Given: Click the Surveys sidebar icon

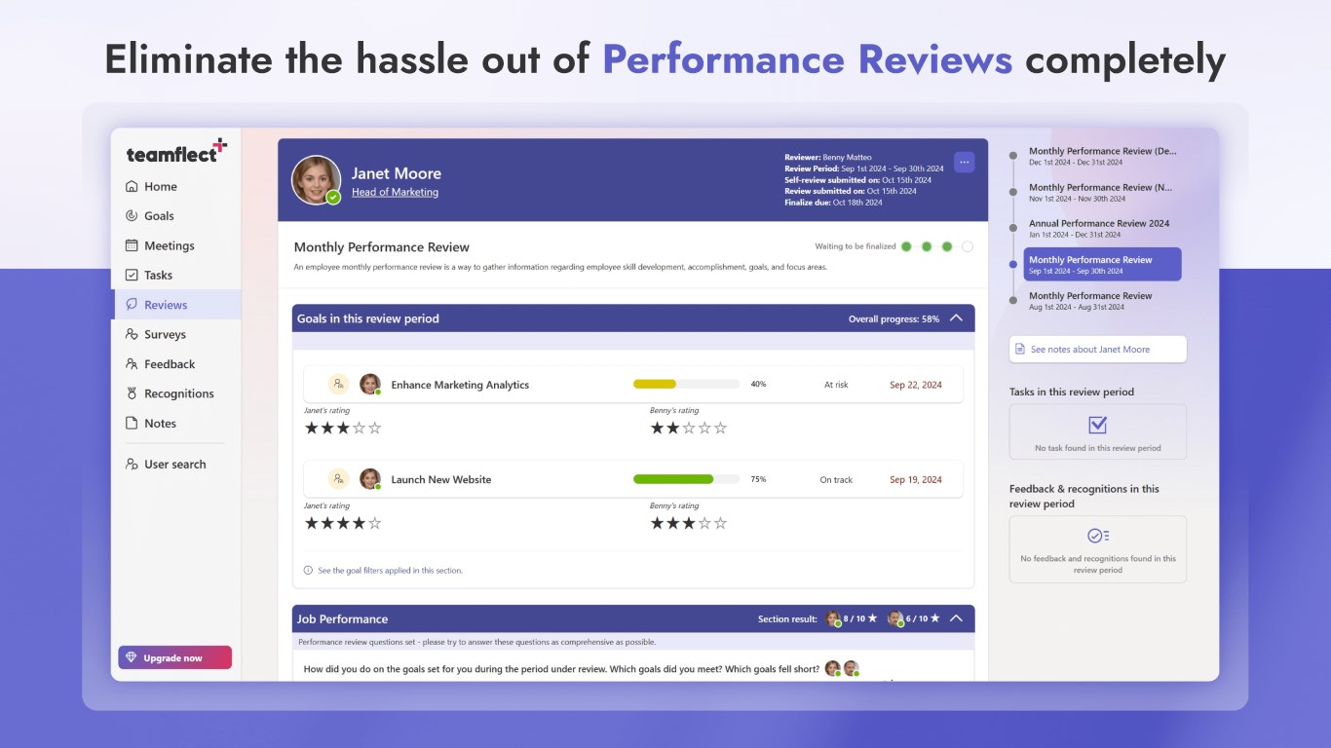Looking at the screenshot, I should point(132,334).
